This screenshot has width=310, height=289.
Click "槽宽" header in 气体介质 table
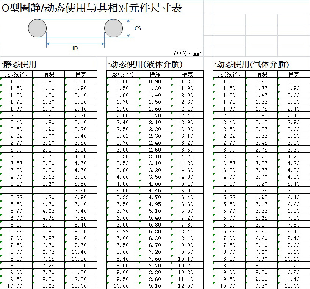point(294,74)
